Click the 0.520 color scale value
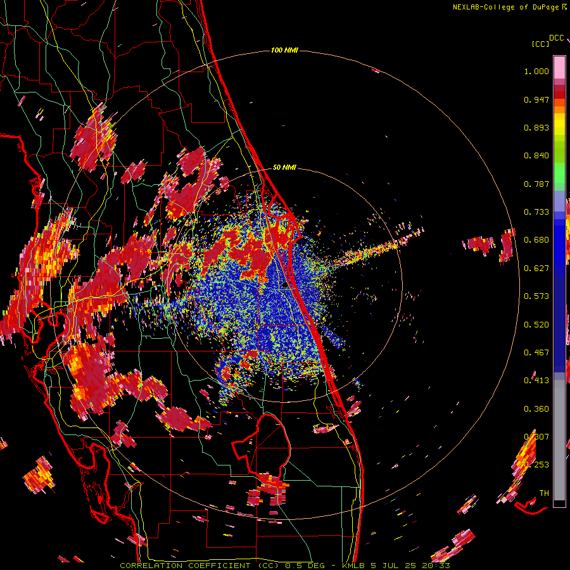570x570 pixels. 536,325
